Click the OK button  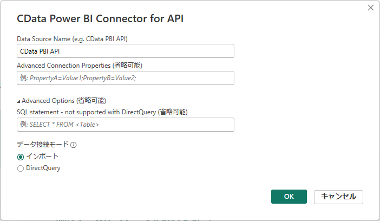(289, 197)
